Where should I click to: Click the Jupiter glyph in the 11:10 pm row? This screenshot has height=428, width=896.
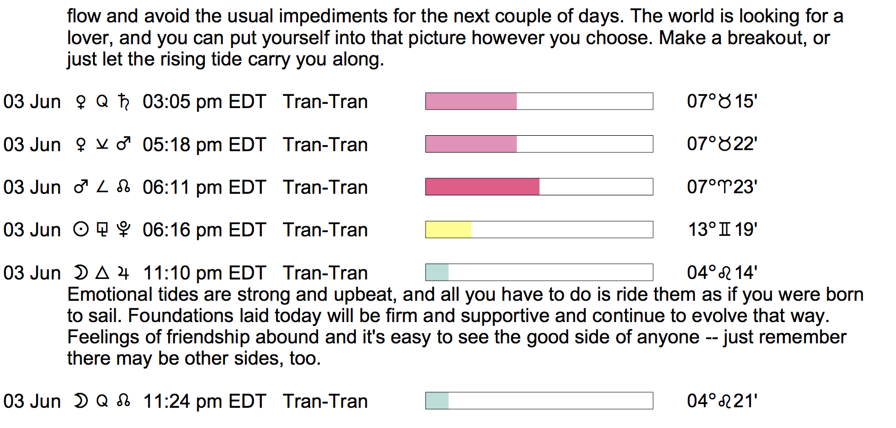coord(123,273)
